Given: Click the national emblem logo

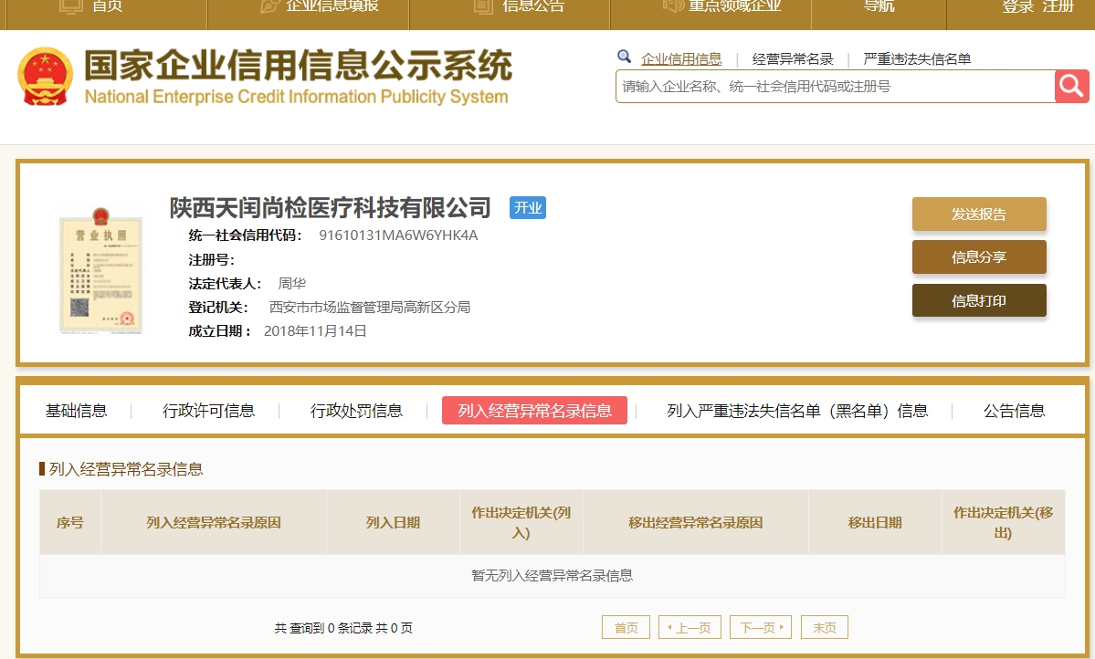Looking at the screenshot, I should click(46, 77).
